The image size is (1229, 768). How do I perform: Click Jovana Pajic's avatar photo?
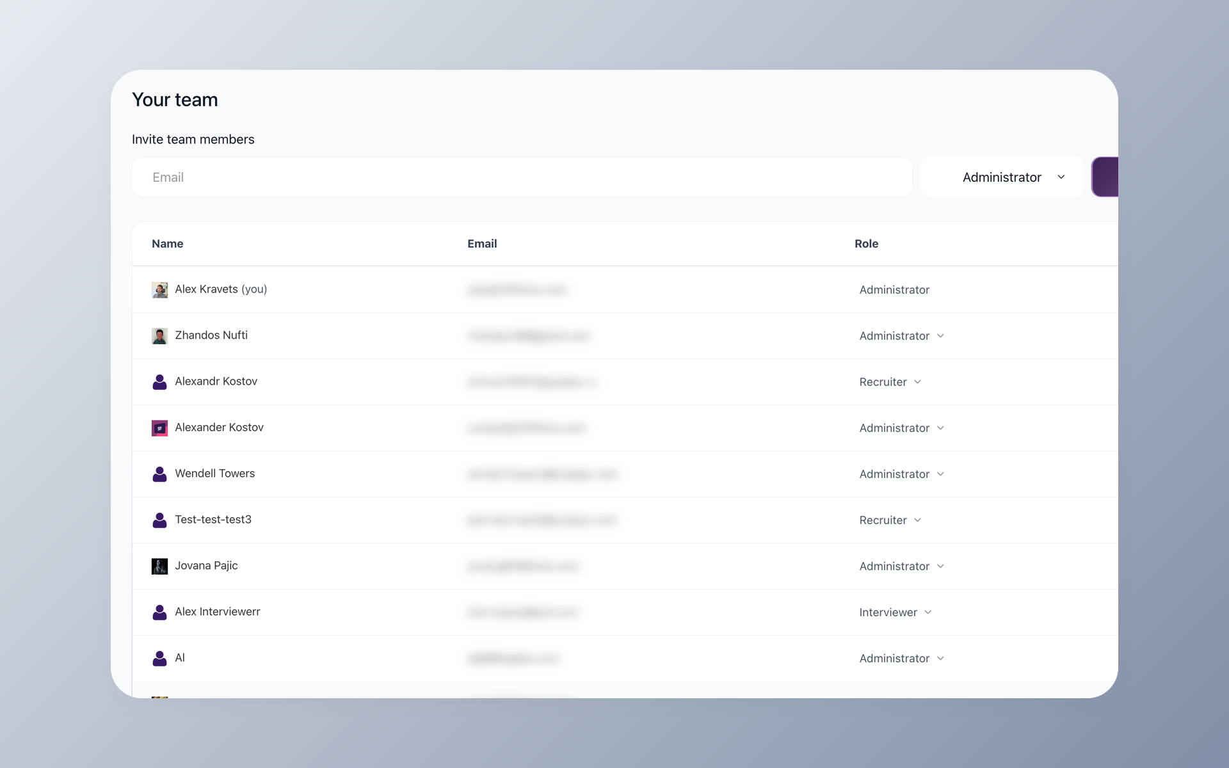[x=159, y=566]
